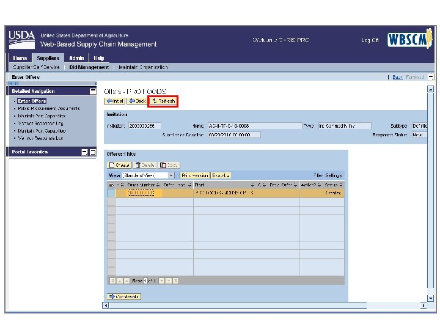Click the page up pager icon
The width and height of the screenshot is (440, 330).
120,281
